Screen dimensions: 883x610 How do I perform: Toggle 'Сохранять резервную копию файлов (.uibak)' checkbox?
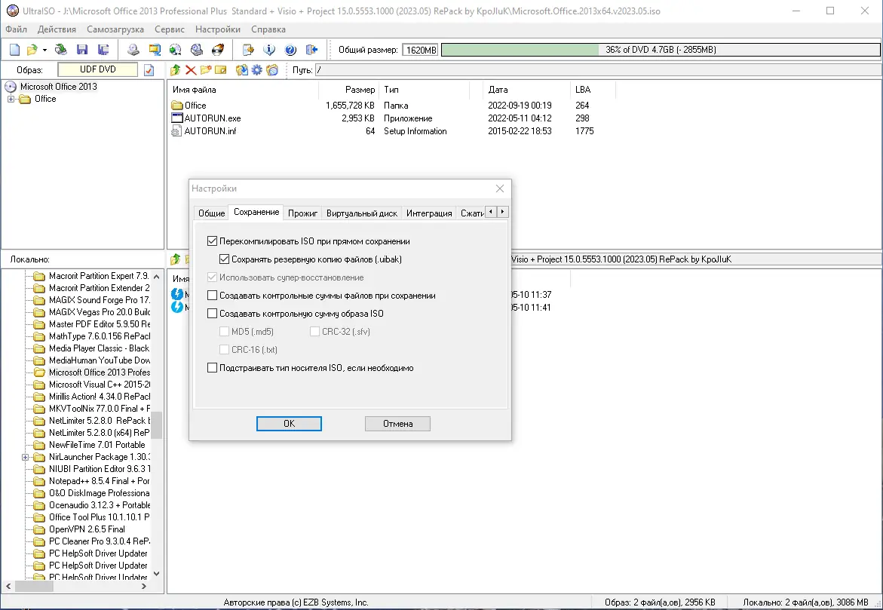click(x=224, y=259)
